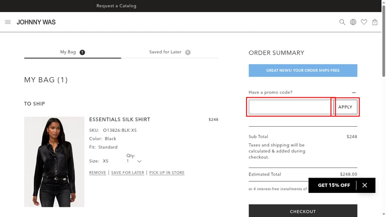Click the free shipping banner
Viewport: 386px width, 217px height.
pos(303,71)
